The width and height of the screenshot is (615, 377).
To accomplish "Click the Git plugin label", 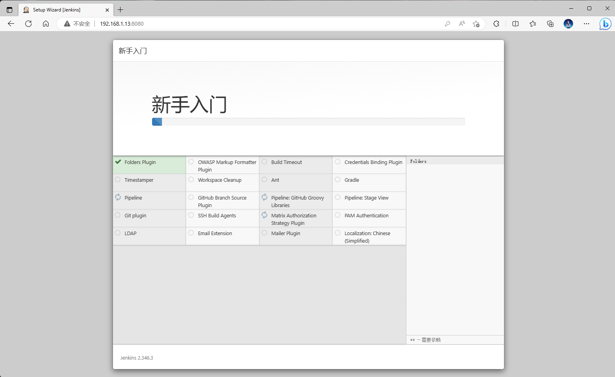I will [135, 216].
